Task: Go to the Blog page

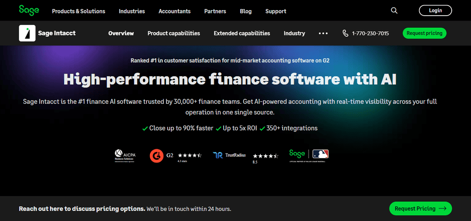Action: tap(246, 11)
